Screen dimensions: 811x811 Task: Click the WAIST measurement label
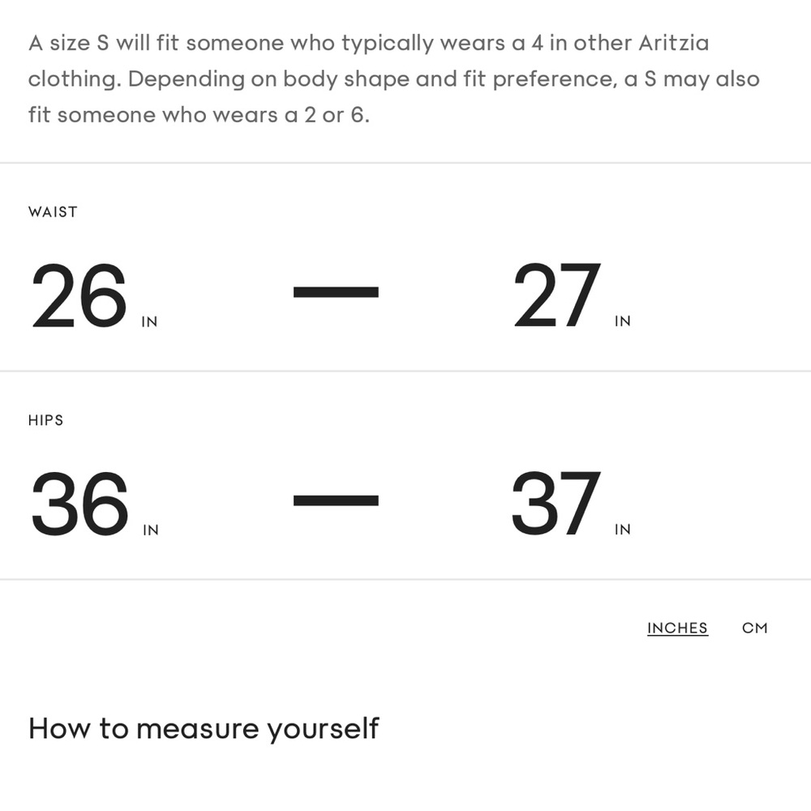53,212
